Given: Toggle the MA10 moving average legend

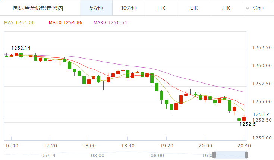Looking at the screenshot, I should 65,23.
